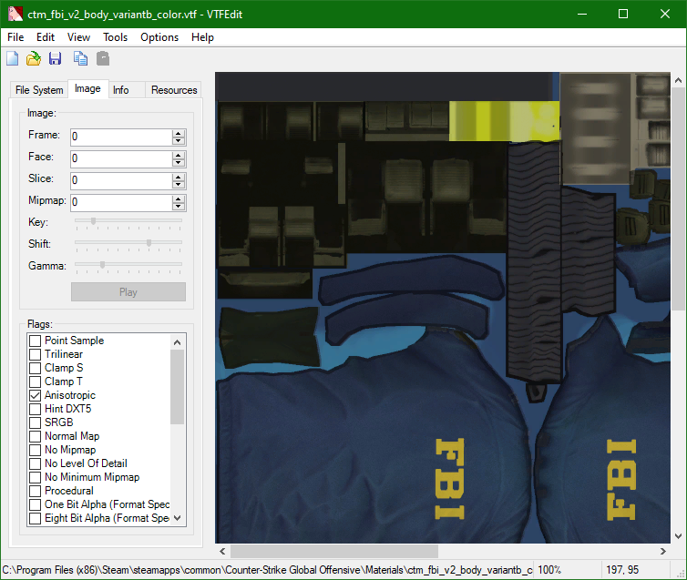Decrease the Mipmap value with down arrow

pos(178,206)
